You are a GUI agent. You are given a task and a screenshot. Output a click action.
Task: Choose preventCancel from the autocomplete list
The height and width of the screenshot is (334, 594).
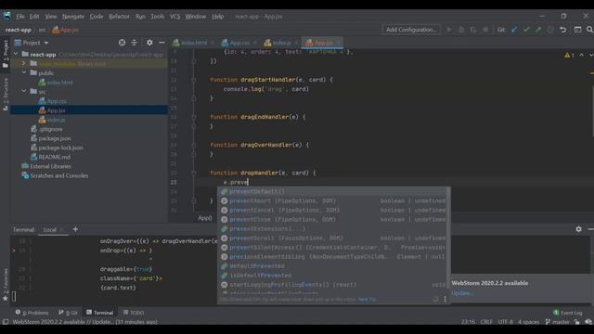tap(333, 211)
